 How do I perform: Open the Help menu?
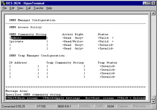pyautogui.click(x=49, y=8)
